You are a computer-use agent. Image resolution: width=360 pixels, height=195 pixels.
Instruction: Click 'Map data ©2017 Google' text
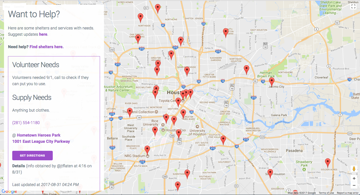point(301,193)
